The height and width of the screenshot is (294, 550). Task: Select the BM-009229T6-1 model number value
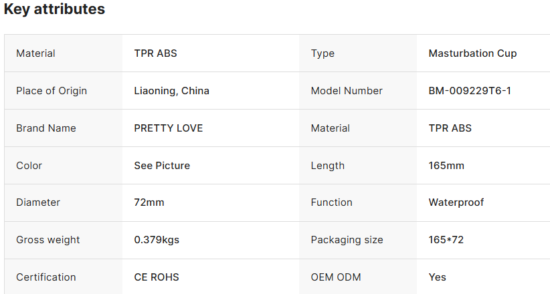(x=470, y=91)
